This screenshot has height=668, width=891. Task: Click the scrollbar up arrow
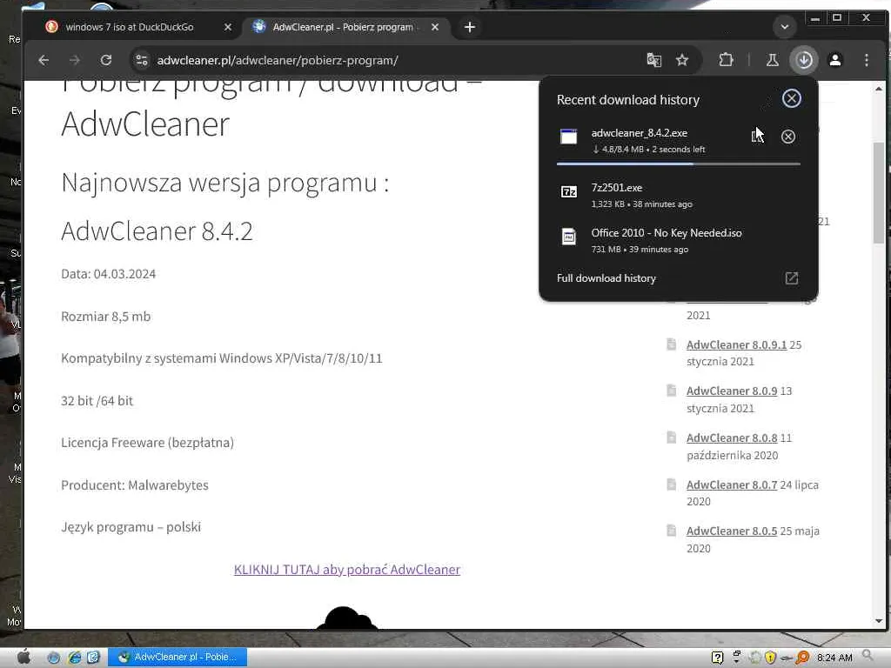coord(879,90)
